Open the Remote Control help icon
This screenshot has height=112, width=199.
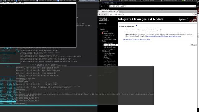[137, 26]
